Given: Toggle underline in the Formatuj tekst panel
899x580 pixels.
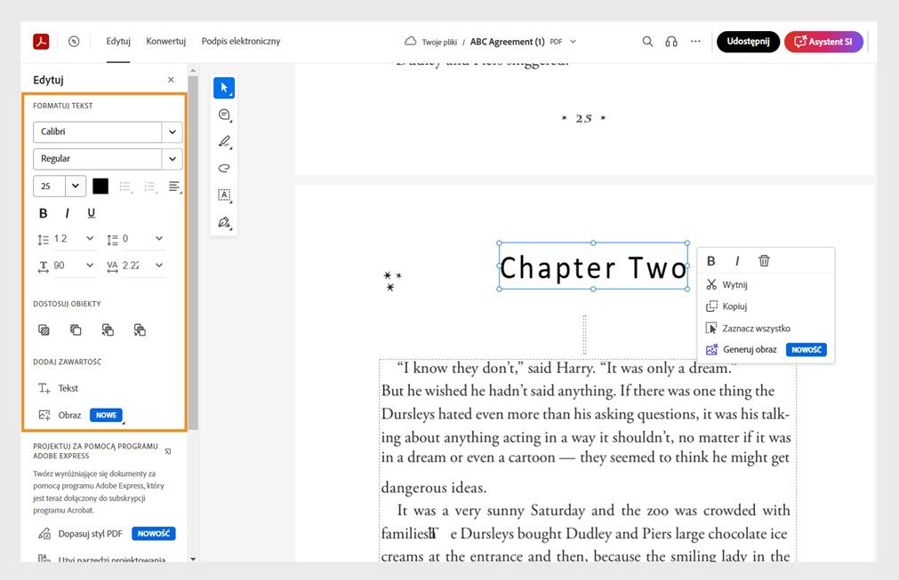Looking at the screenshot, I should (92, 213).
